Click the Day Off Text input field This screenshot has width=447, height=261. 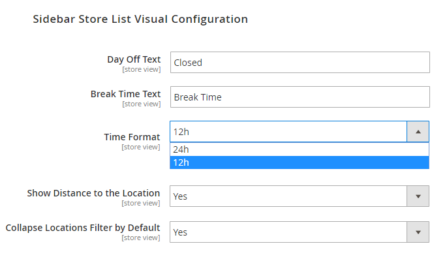pyautogui.click(x=300, y=63)
